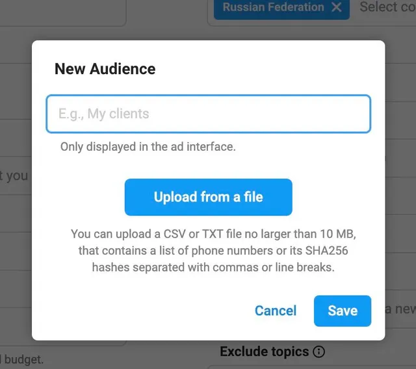Click the dimmed "t you" text at left
The image size is (416, 369).
[14, 175]
